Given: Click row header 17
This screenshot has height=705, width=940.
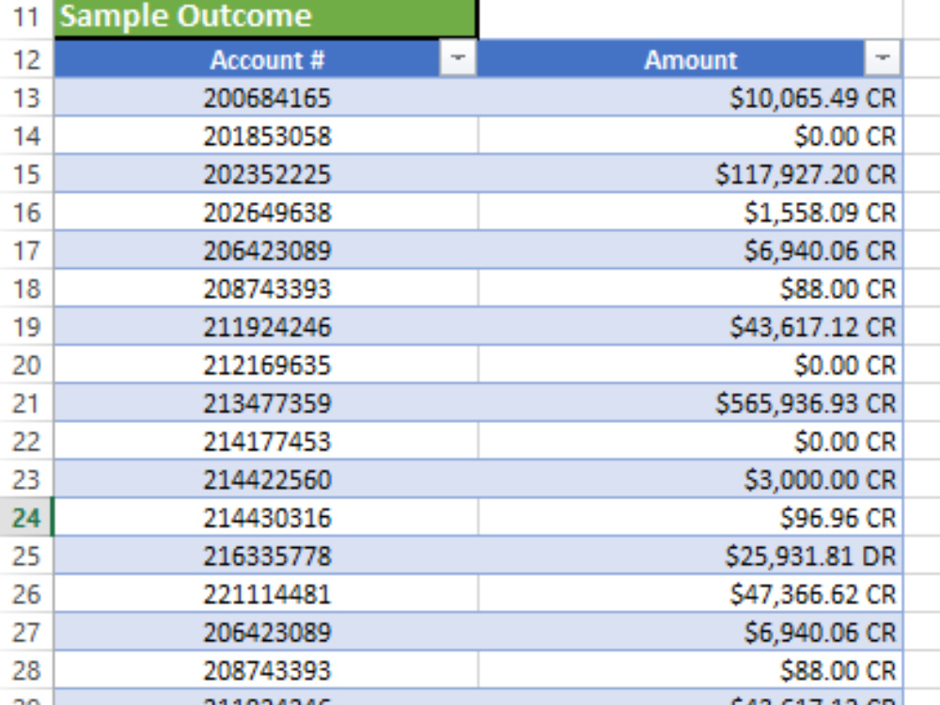Looking at the screenshot, I should click(x=26, y=251).
